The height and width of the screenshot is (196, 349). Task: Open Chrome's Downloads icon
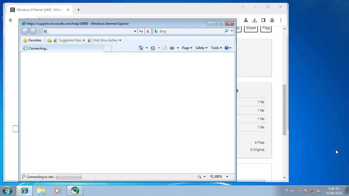[x=255, y=20]
